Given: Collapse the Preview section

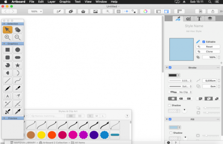Looking at the screenshot, I should click(x=4, y=118).
